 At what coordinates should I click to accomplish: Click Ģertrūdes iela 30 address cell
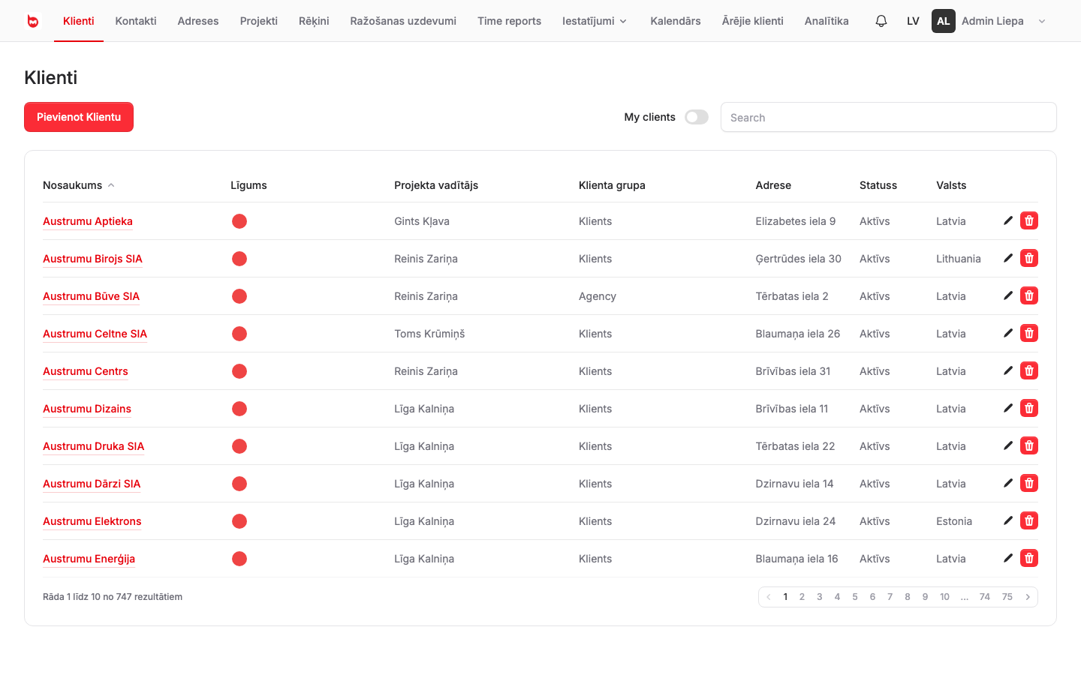coord(799,259)
